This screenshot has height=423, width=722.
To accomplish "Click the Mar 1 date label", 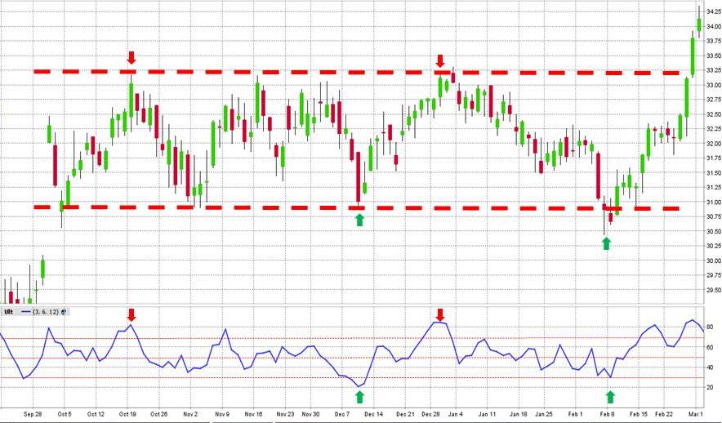I will pos(696,414).
